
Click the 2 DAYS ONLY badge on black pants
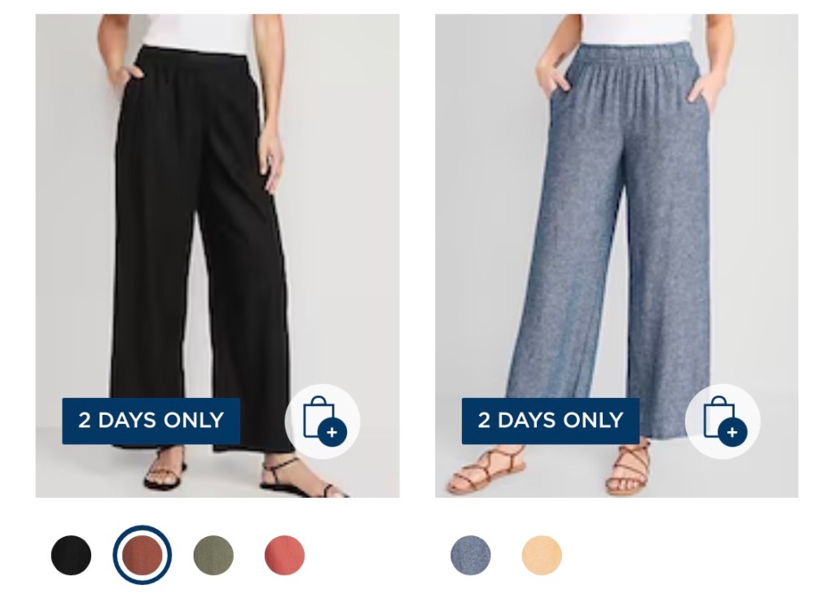click(151, 421)
